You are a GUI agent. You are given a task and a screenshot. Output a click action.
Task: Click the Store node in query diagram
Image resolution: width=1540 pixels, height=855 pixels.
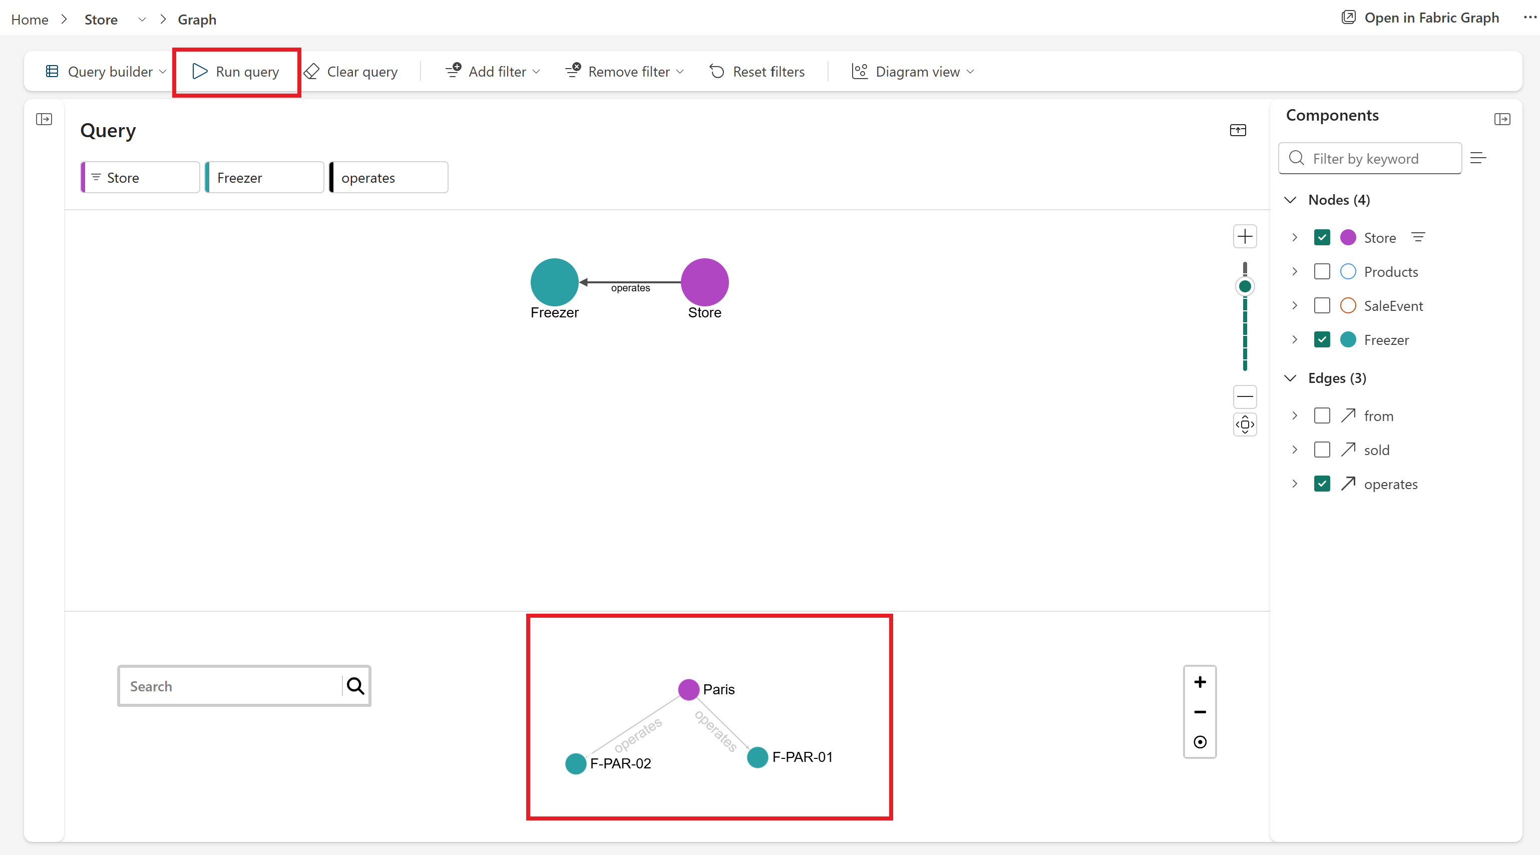(705, 282)
